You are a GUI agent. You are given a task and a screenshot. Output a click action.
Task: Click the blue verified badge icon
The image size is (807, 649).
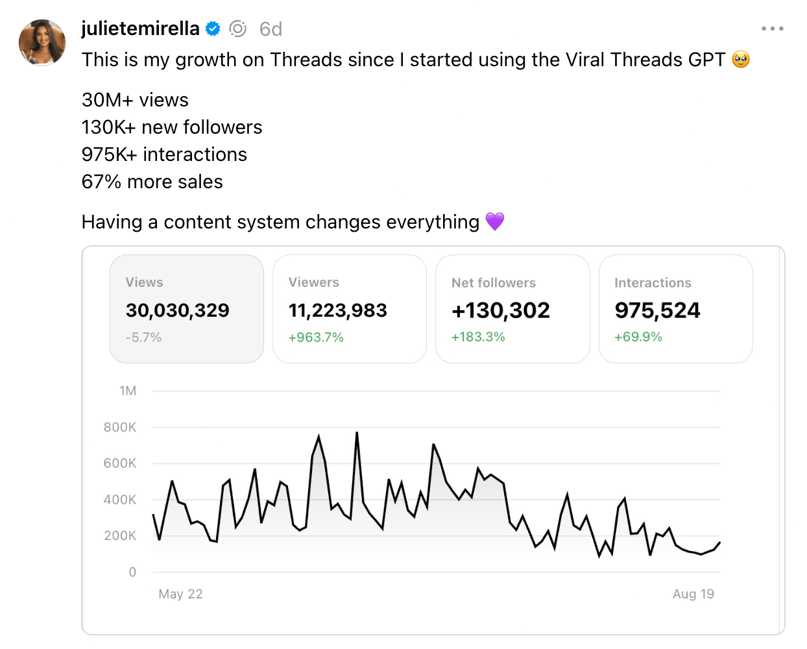click(x=213, y=29)
